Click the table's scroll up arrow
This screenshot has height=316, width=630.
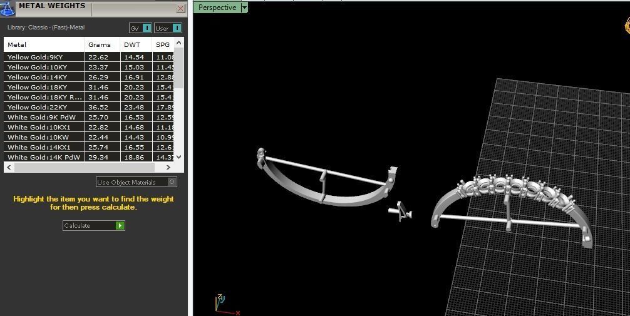pos(179,42)
